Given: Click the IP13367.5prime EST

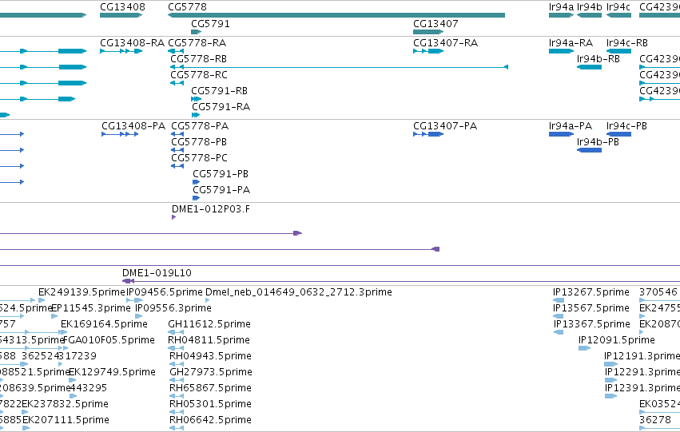Looking at the screenshot, I should click(559, 332).
